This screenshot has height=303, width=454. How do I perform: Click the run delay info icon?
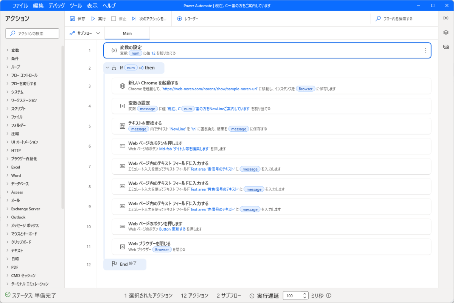click(x=328, y=295)
